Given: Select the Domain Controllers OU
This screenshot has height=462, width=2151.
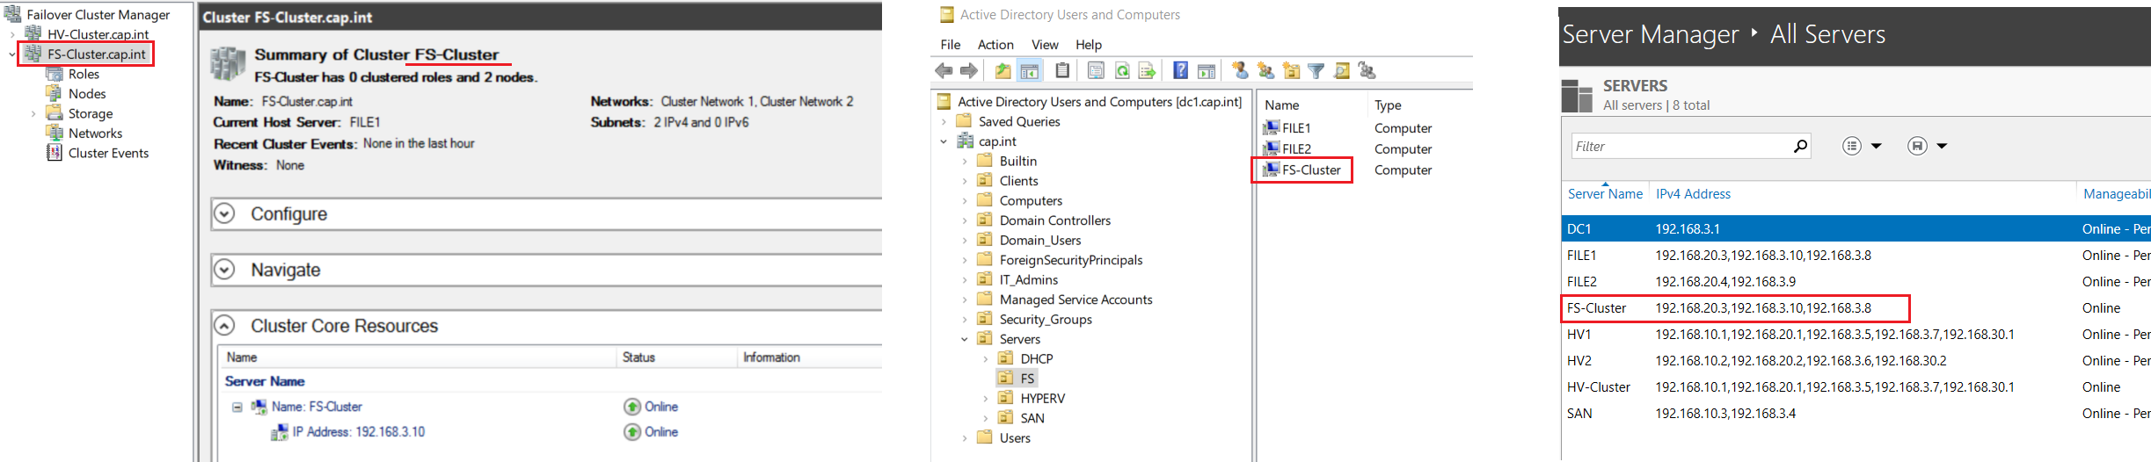Looking at the screenshot, I should [x=1054, y=220].
